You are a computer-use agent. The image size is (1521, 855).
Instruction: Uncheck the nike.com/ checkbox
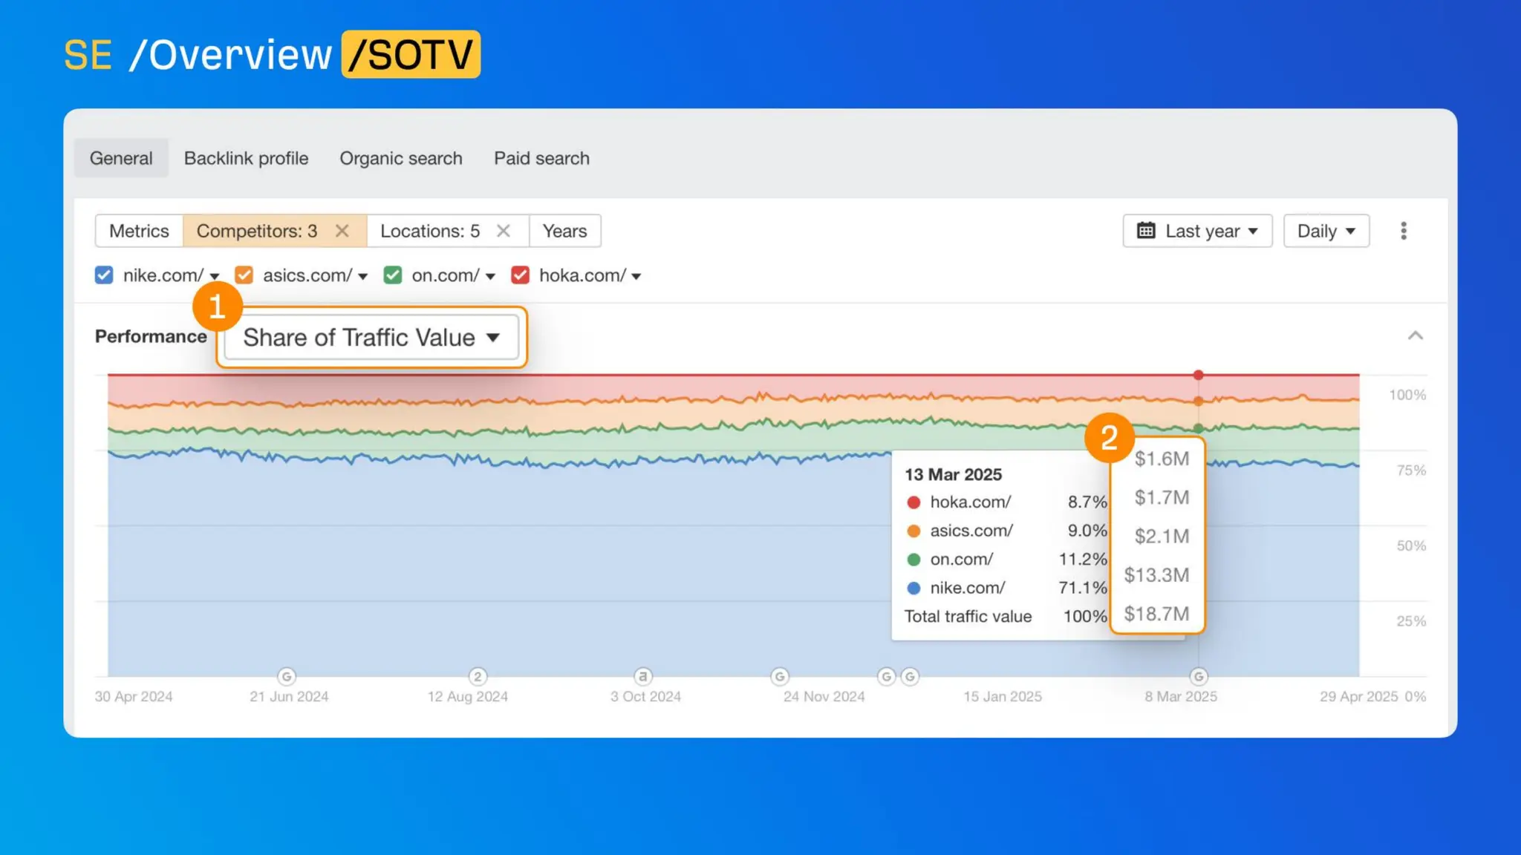point(104,275)
